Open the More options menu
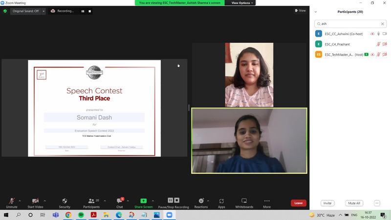Viewport: 391px width, 220px height. (x=267, y=203)
